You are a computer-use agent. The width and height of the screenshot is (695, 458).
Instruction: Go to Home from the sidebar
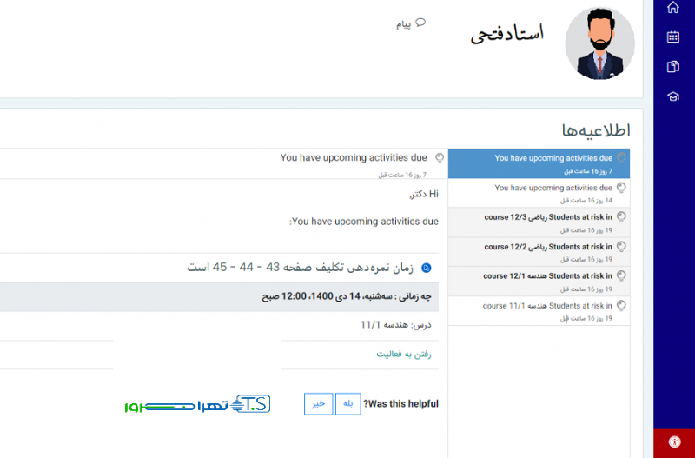tap(673, 8)
